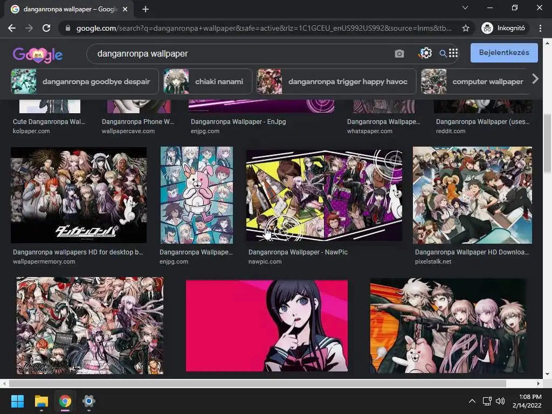Open the crowded character collage bottom thumbnail
552x414 pixels.
click(x=90, y=326)
